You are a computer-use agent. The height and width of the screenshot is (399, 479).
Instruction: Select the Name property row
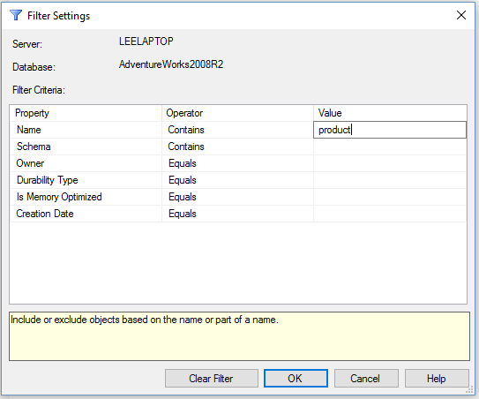pyautogui.click(x=86, y=130)
